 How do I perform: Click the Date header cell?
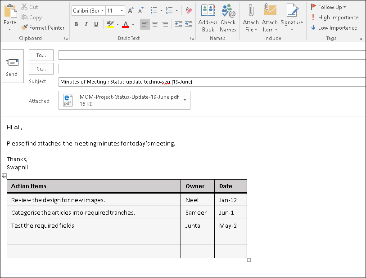pyautogui.click(x=230, y=186)
